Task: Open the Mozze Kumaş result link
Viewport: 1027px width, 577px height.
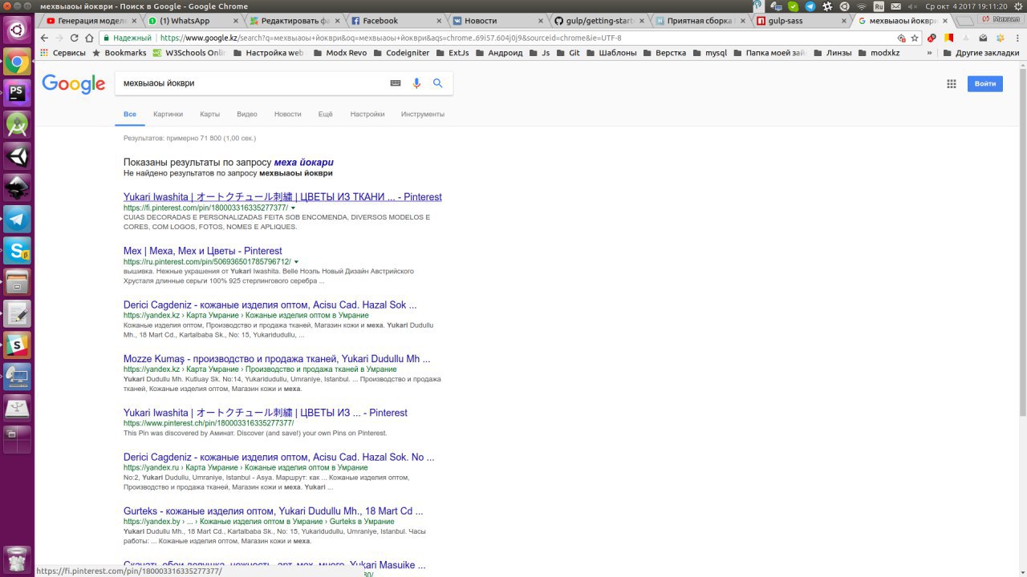Action: (x=277, y=359)
